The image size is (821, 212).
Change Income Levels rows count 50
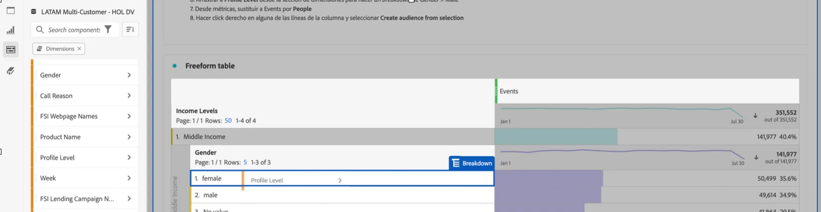click(x=228, y=121)
